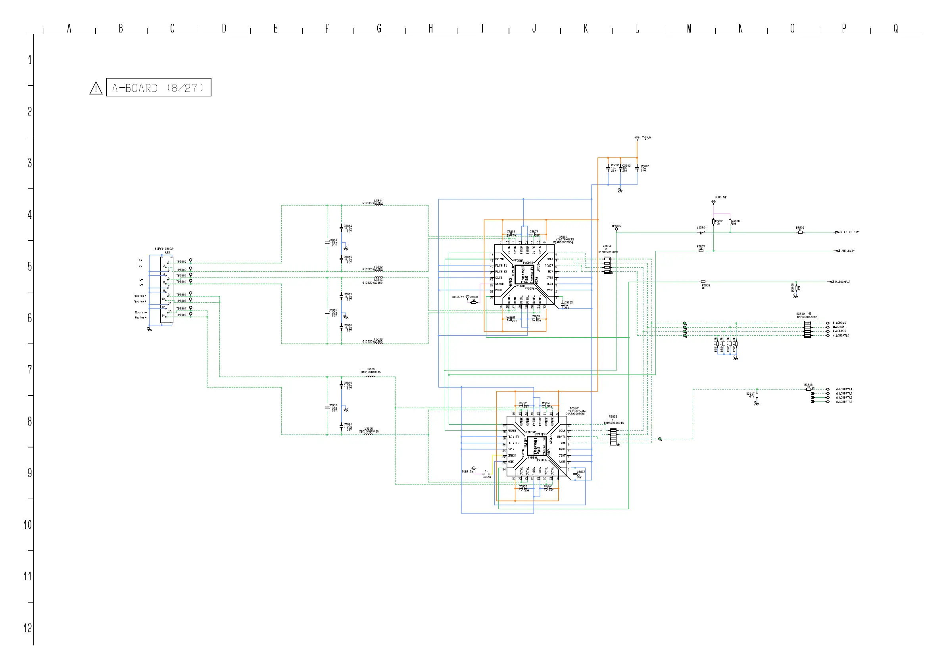Click the A12 speaker connector block
945x668 pixels.
click(167, 290)
